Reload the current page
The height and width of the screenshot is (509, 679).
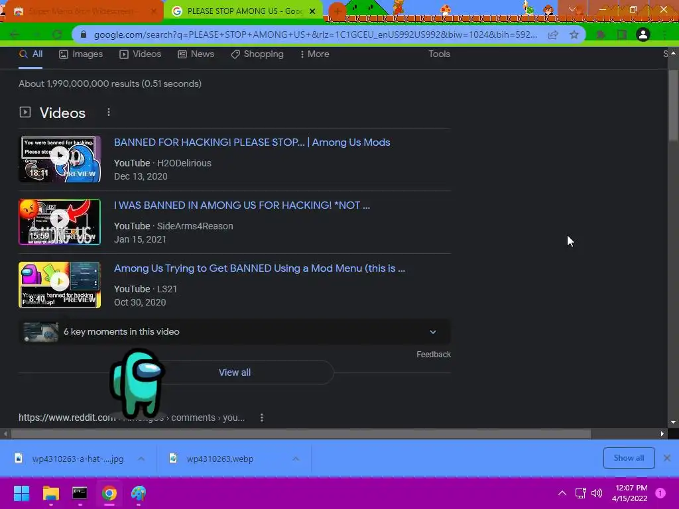(x=57, y=34)
